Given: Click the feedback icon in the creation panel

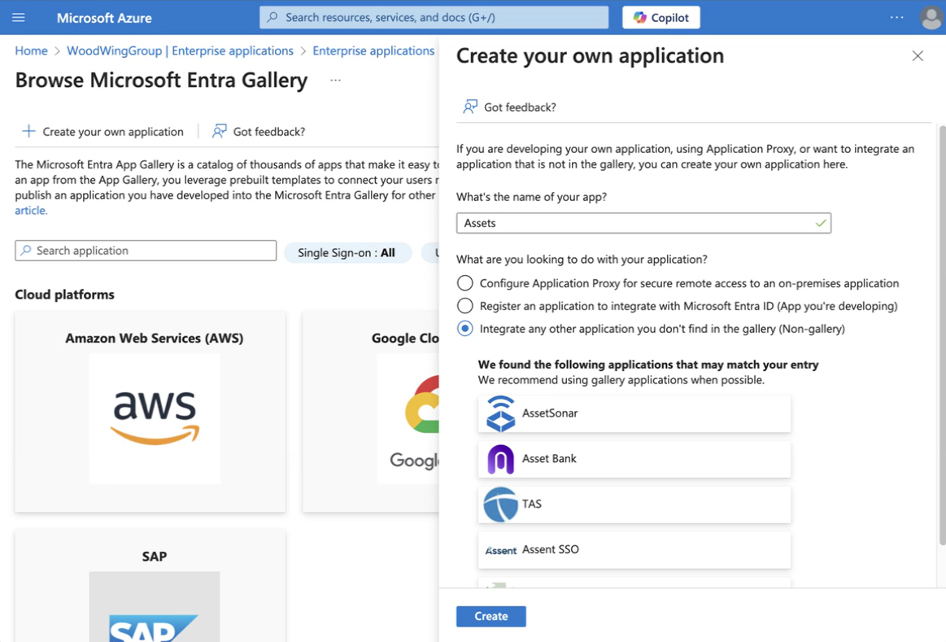Looking at the screenshot, I should 470,107.
